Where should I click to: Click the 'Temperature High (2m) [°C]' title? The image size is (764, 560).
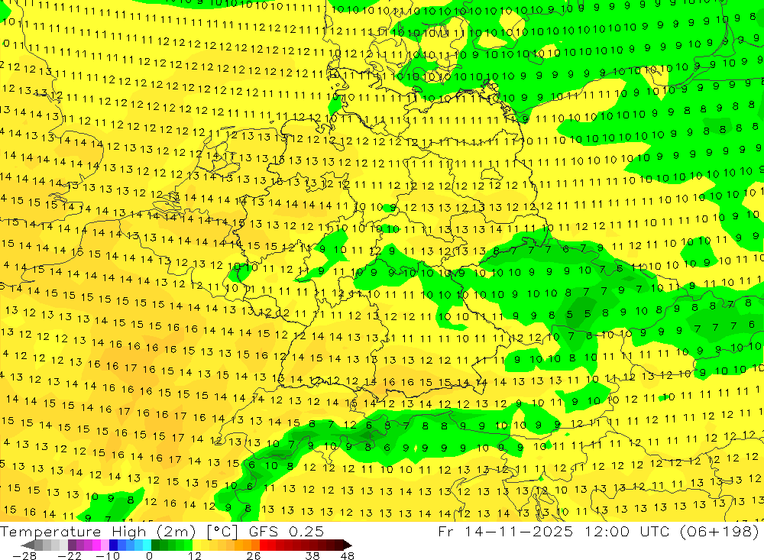click(x=118, y=531)
